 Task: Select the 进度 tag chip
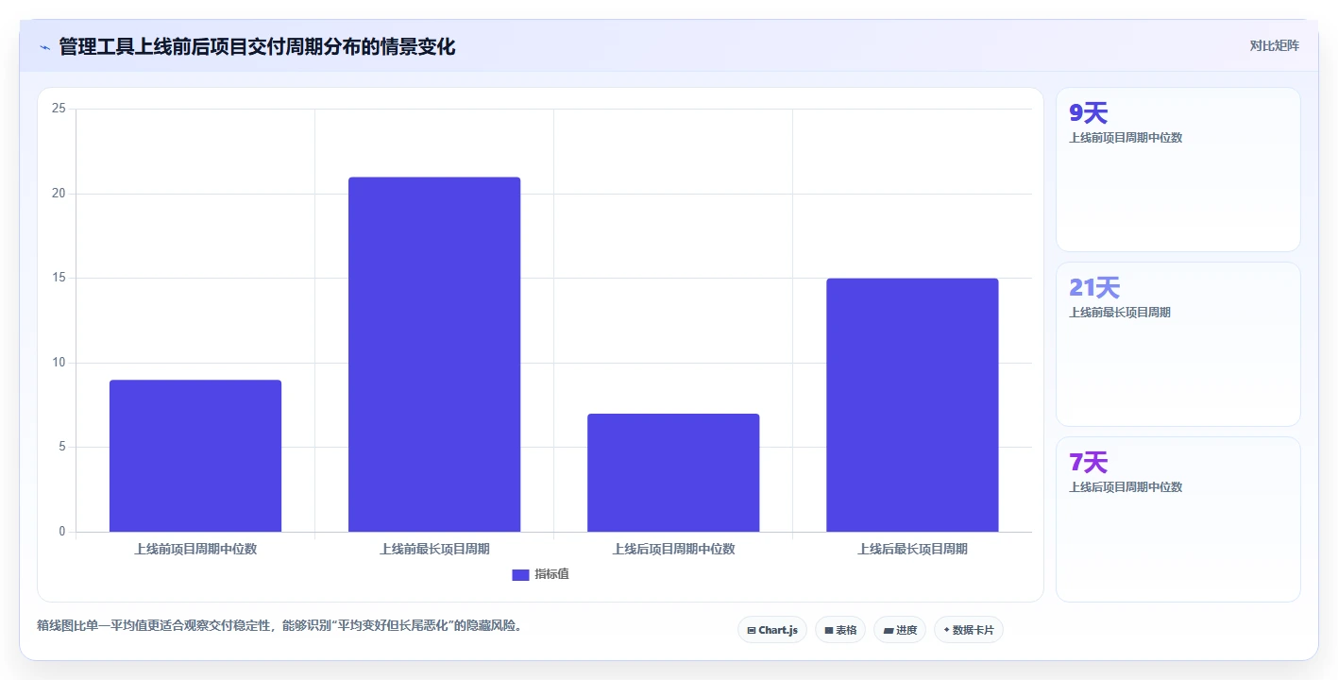[x=899, y=630]
